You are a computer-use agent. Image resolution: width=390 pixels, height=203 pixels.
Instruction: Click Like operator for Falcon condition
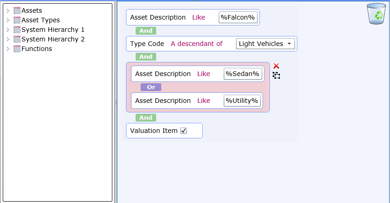(199, 17)
